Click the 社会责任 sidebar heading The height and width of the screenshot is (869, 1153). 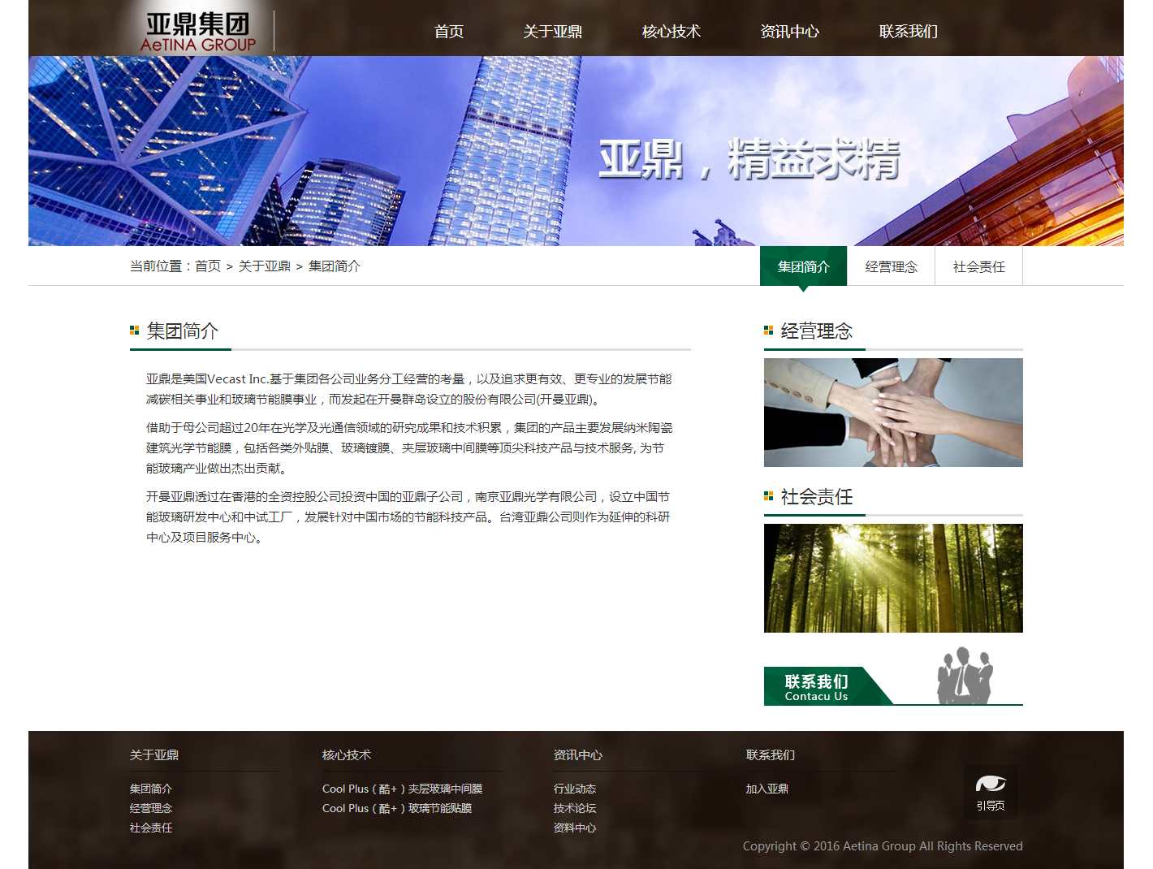click(x=817, y=497)
